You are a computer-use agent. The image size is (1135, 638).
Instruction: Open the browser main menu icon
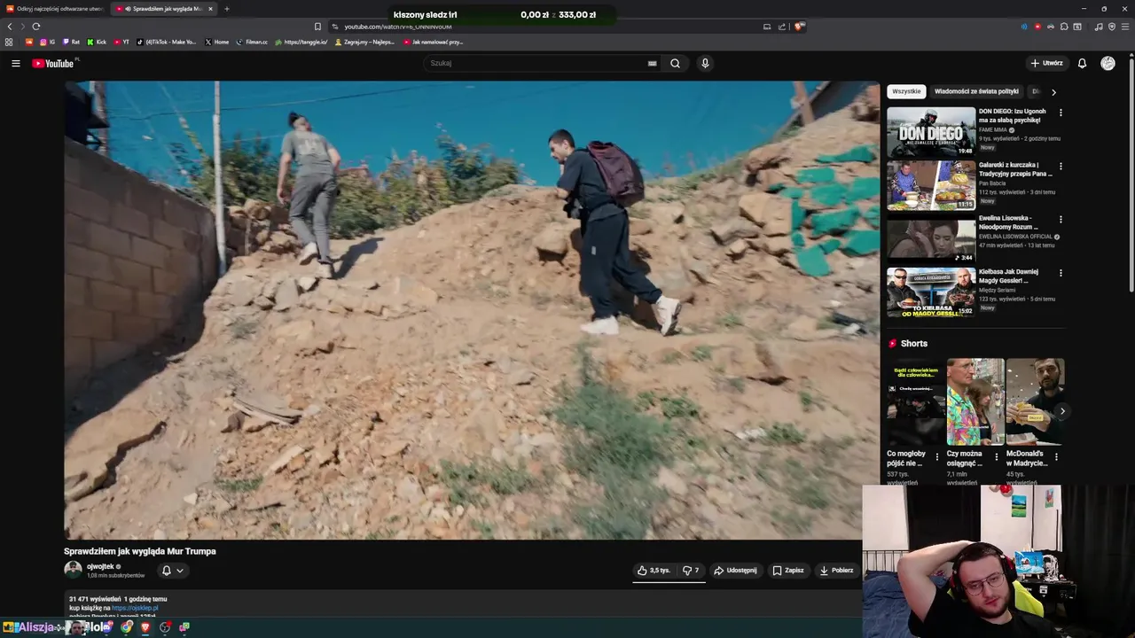point(1125,27)
